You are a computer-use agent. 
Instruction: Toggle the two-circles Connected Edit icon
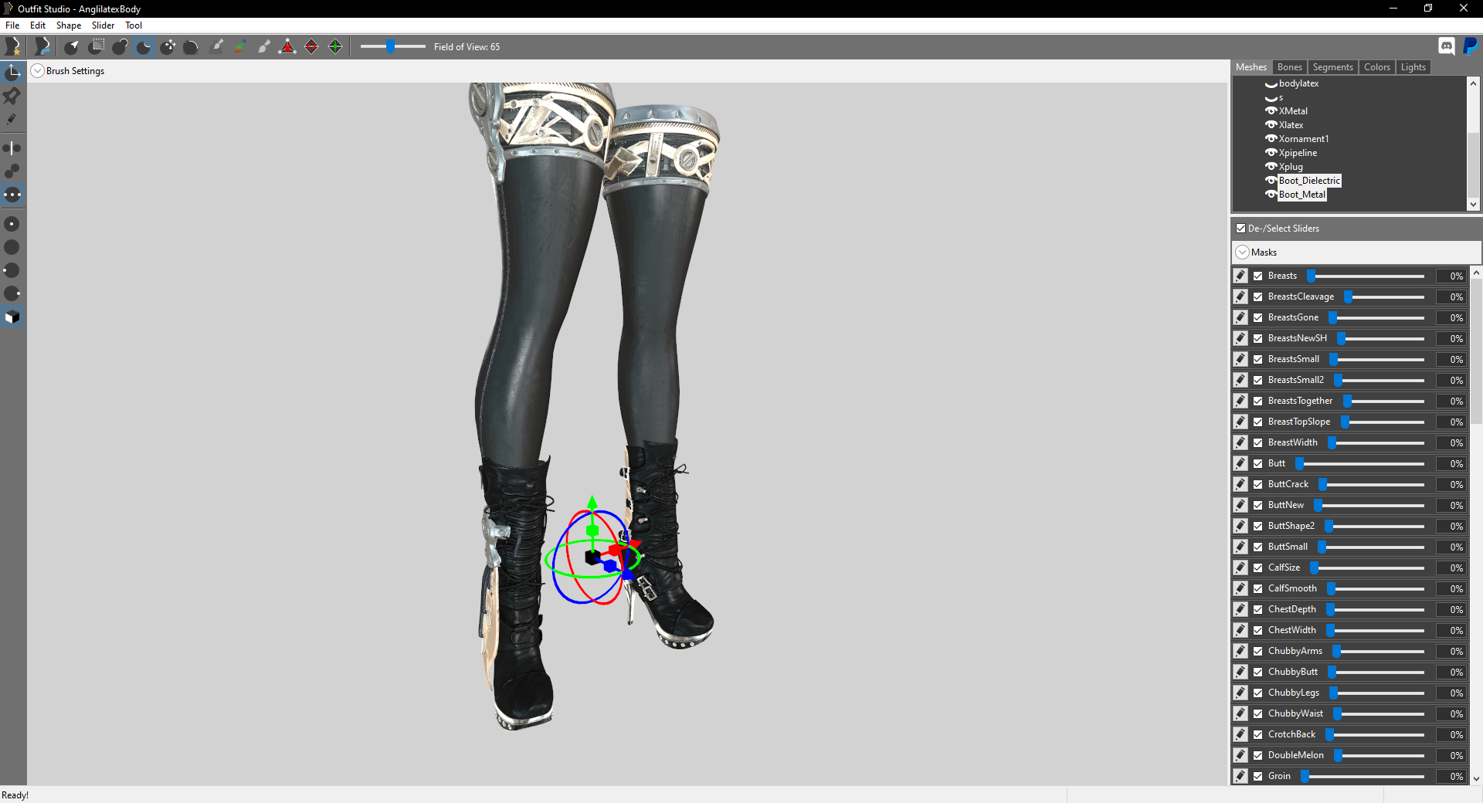12,171
